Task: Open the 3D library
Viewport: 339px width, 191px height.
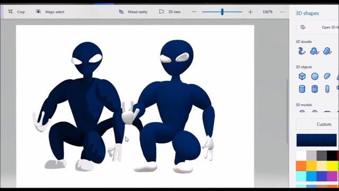Action: point(318,27)
